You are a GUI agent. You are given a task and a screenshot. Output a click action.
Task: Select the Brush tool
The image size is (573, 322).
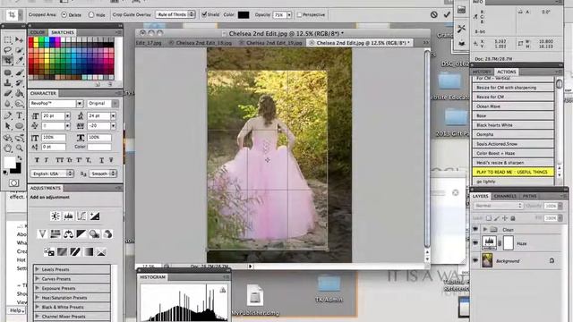(x=19, y=72)
